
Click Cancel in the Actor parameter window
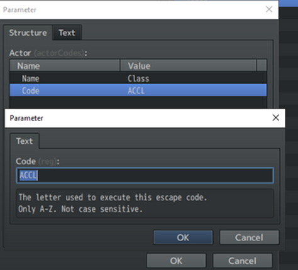point(243,261)
